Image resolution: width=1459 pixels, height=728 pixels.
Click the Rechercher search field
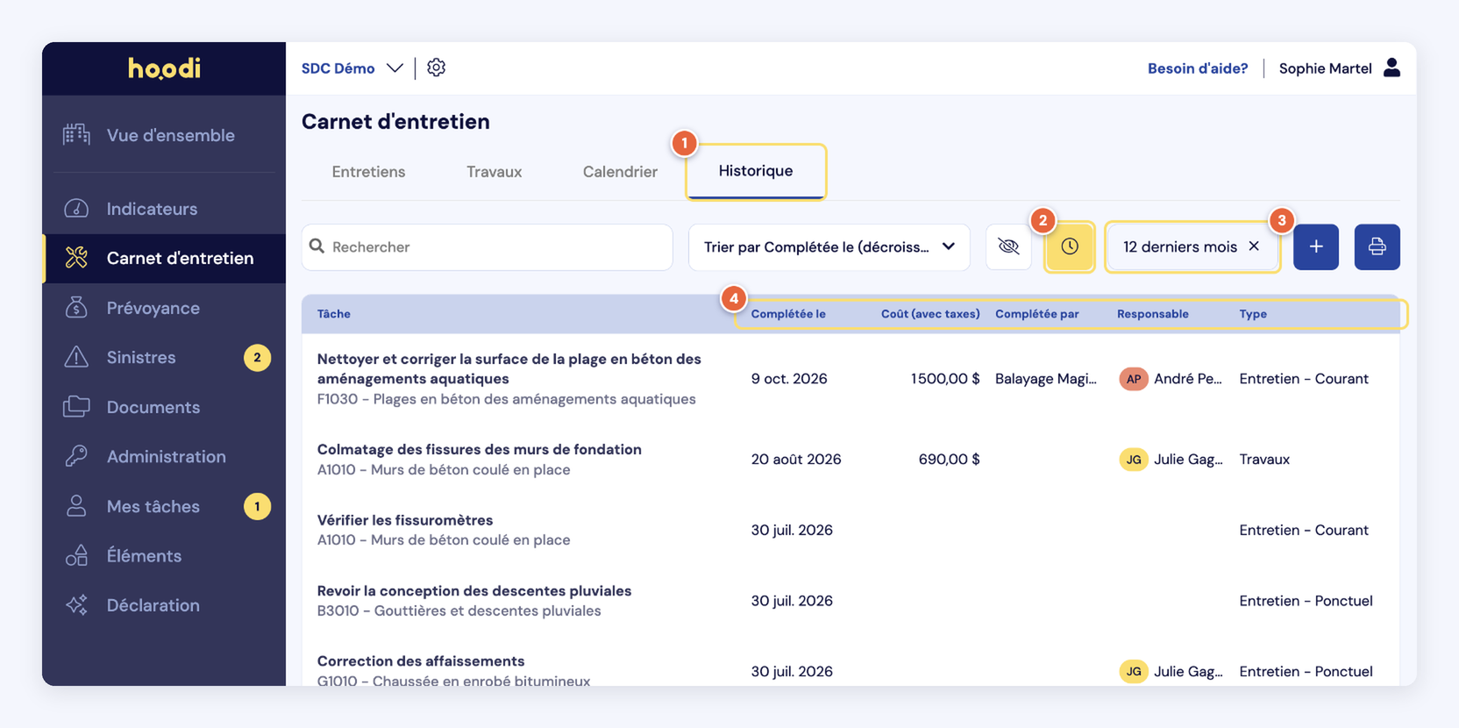pos(488,246)
